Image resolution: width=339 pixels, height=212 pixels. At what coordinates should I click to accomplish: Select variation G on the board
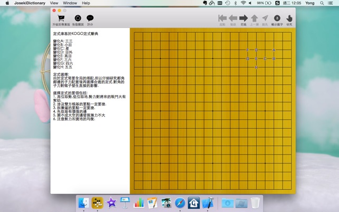248,59
